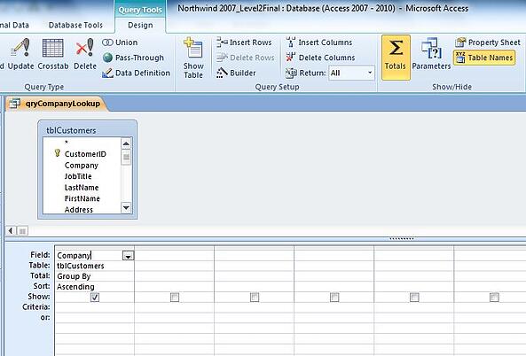The image size is (526, 356).
Task: Open the External Data ribbon tab
Action: (14, 25)
